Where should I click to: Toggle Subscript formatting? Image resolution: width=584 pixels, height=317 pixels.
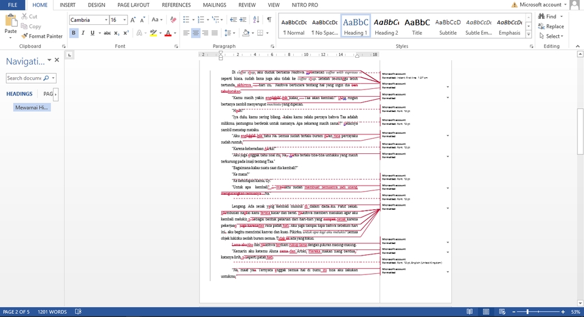(117, 33)
